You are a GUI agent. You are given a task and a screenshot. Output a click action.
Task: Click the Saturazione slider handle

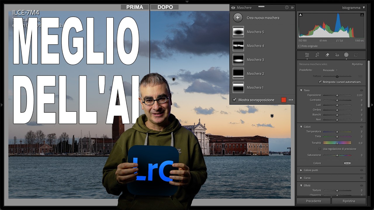337,155
